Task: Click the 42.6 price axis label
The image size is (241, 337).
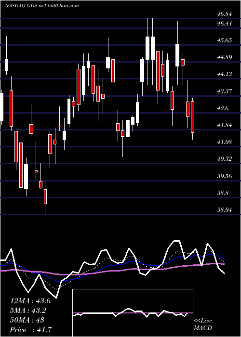Action: (223, 108)
